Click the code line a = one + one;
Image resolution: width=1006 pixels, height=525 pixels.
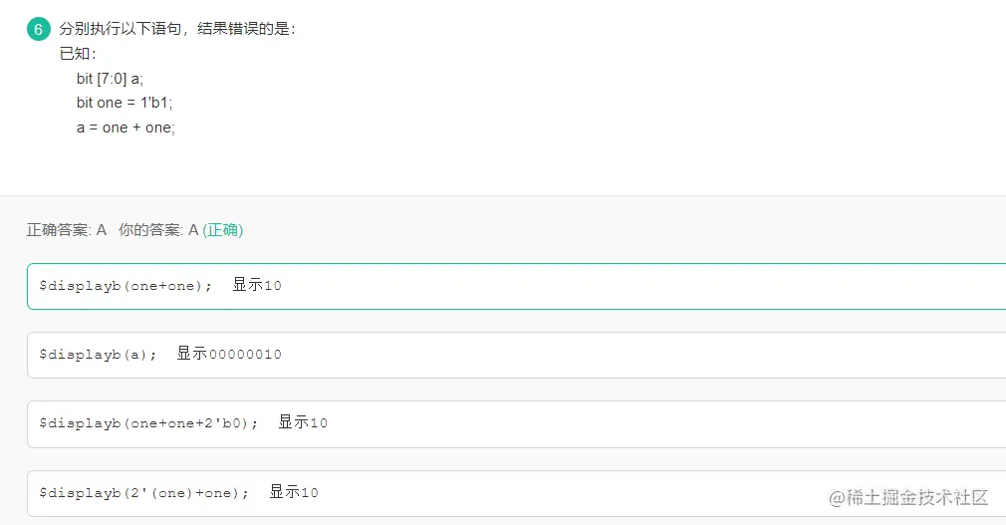click(126, 128)
